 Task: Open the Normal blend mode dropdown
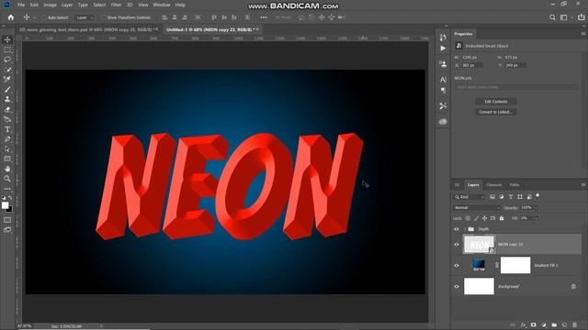pyautogui.click(x=477, y=208)
